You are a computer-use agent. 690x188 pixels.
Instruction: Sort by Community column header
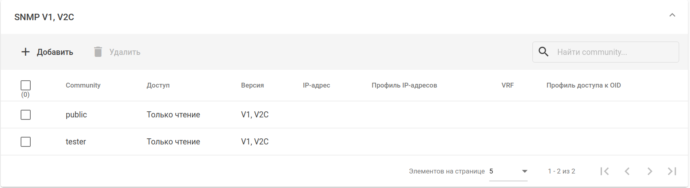pyautogui.click(x=83, y=85)
